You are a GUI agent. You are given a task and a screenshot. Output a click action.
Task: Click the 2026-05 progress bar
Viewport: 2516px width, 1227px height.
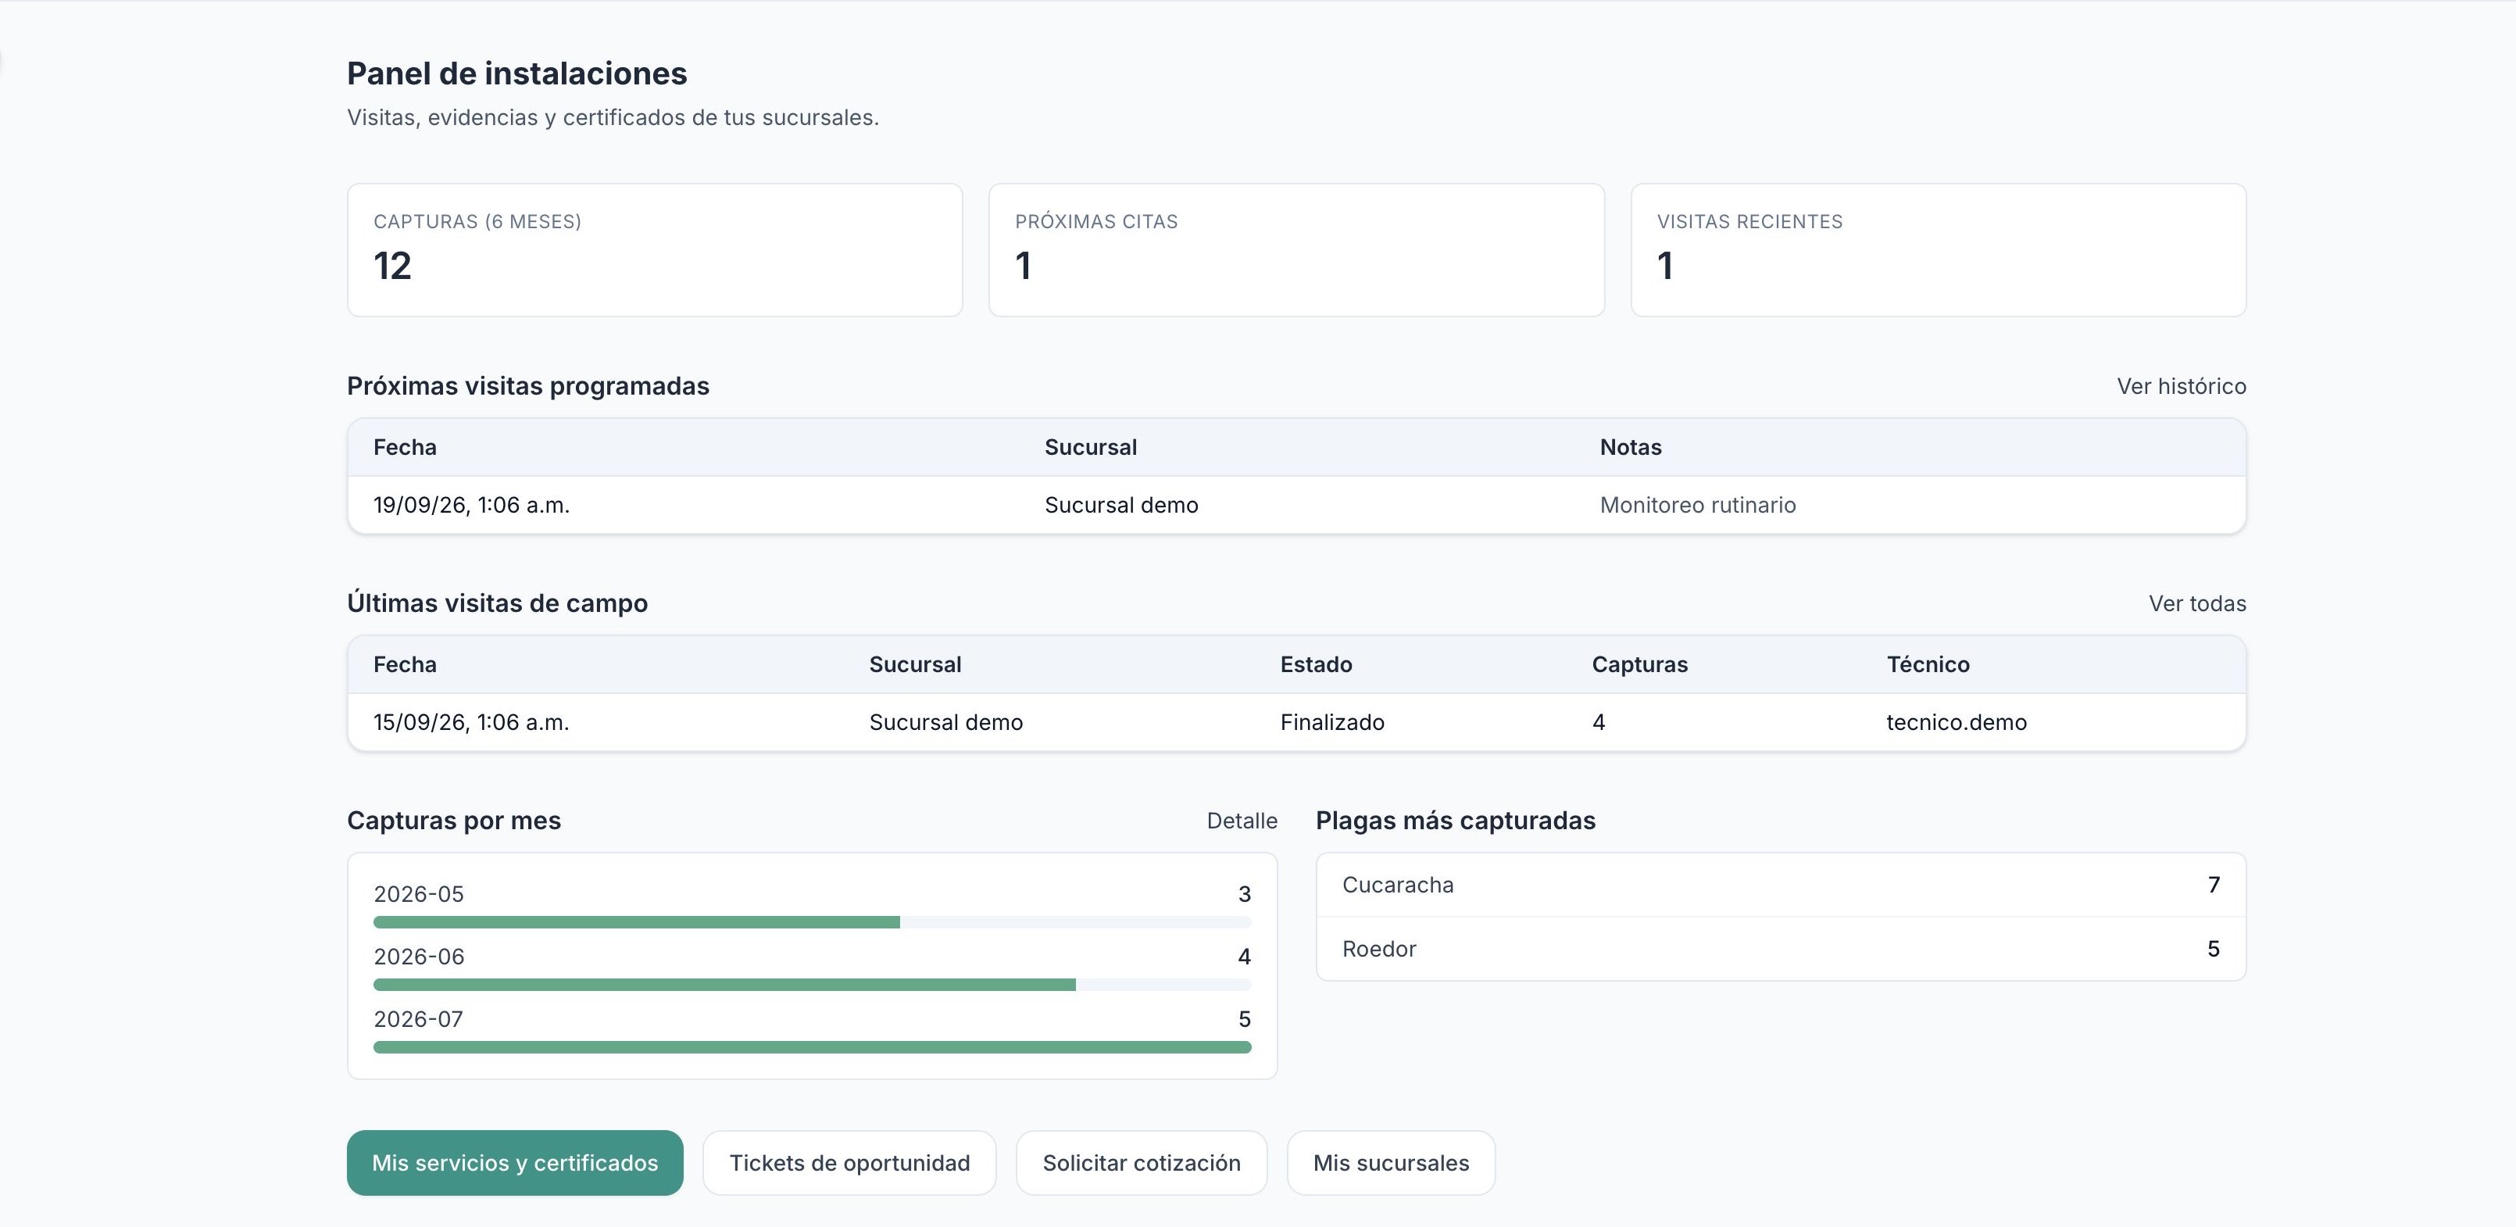812,922
